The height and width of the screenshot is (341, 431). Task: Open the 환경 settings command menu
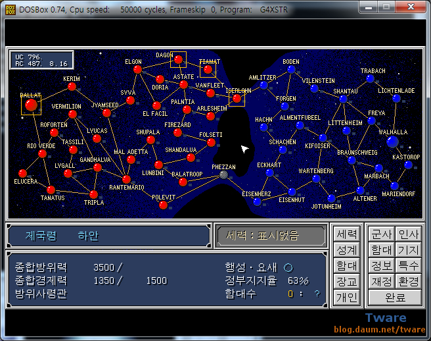[409, 282]
